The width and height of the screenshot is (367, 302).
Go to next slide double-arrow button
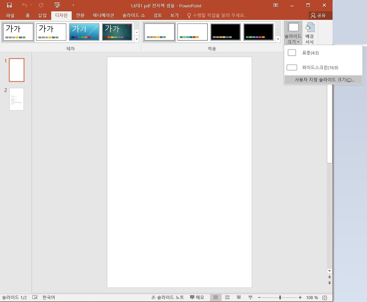click(329, 283)
